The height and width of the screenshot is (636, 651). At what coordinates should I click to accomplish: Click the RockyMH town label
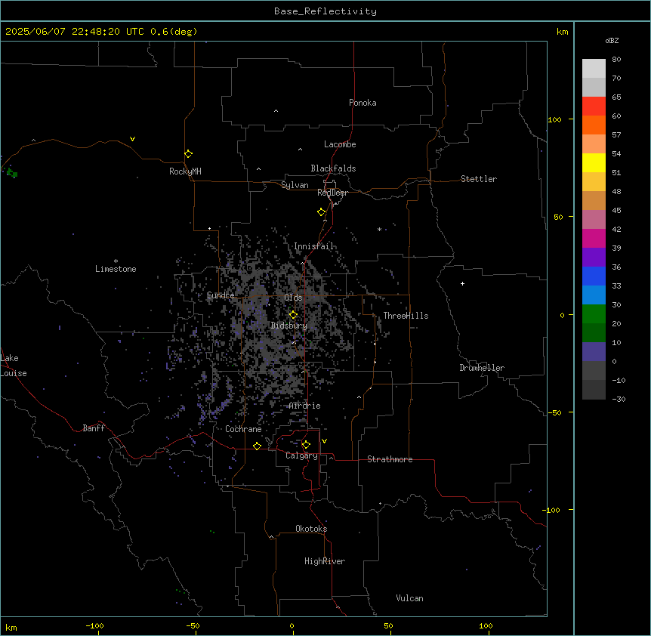click(185, 171)
